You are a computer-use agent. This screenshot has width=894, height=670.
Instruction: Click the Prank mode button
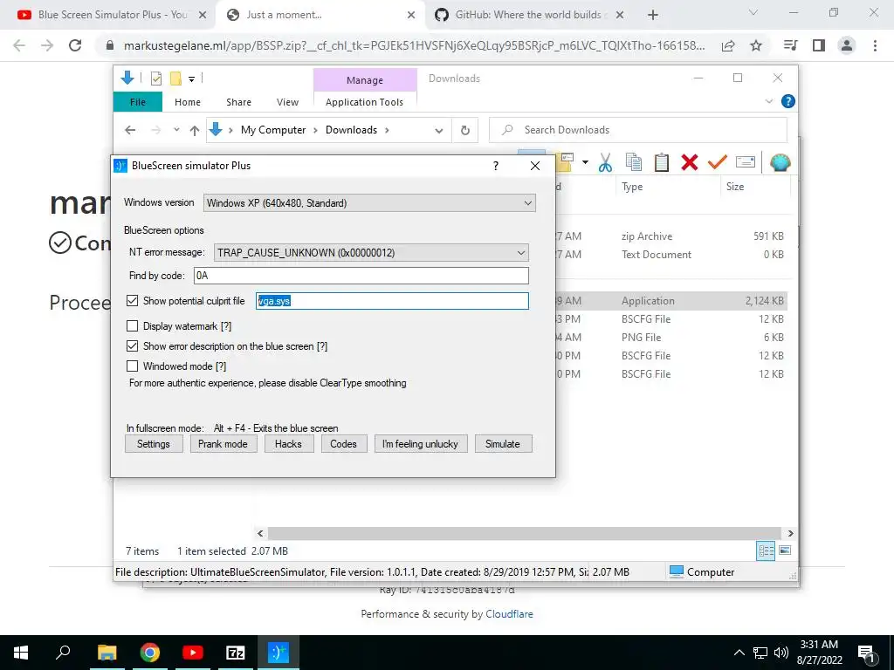(x=223, y=444)
